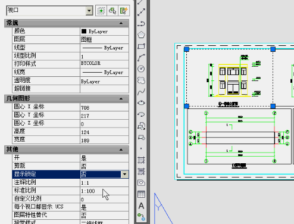Select the Revision Cloud tool
Image resolution: width=294 pixels, height=224 pixels.
(x=141, y=80)
